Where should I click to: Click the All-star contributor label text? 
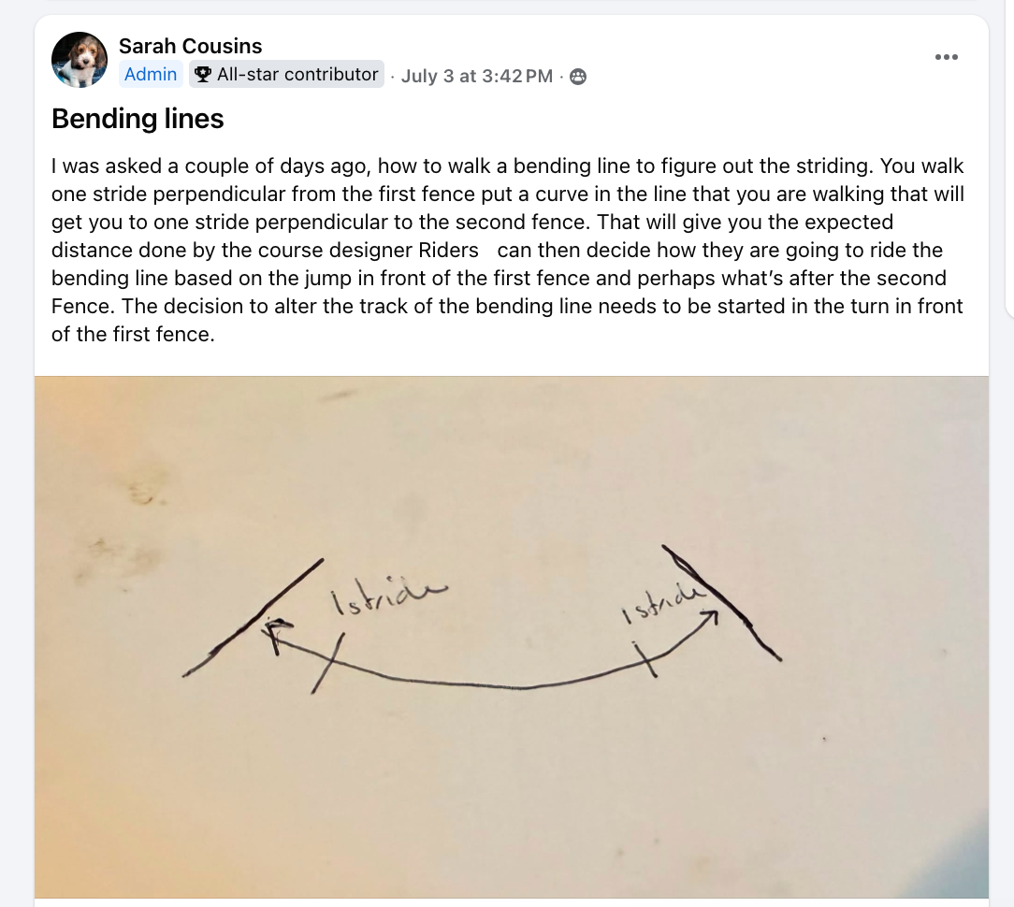(x=297, y=75)
